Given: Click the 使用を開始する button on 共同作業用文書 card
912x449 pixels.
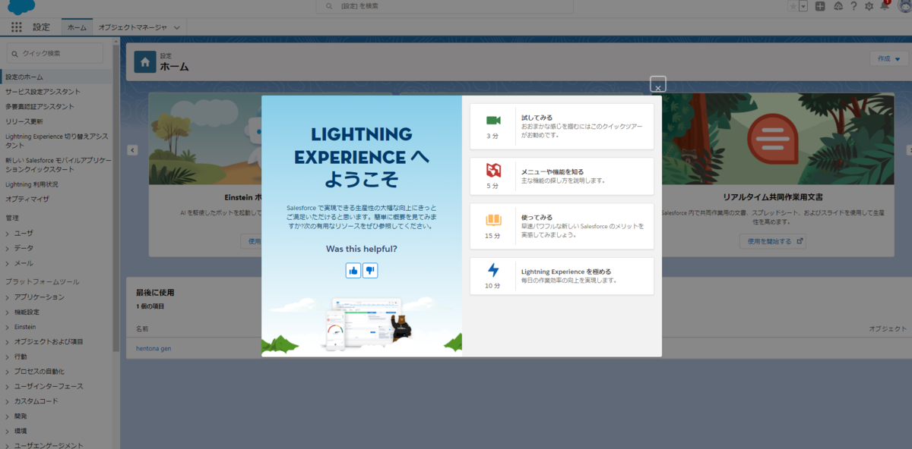Looking at the screenshot, I should pos(772,241).
